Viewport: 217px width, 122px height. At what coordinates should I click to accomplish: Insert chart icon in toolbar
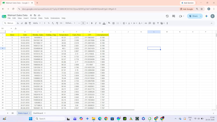pos(154,23)
